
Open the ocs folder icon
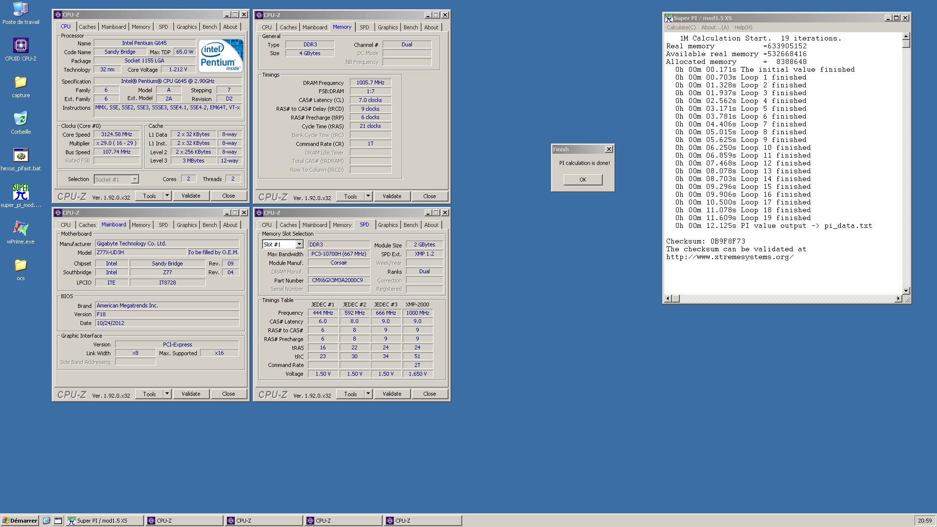coord(20,269)
